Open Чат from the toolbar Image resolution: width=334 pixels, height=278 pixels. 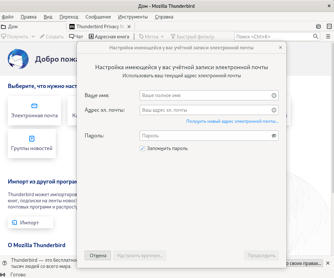pos(76,36)
